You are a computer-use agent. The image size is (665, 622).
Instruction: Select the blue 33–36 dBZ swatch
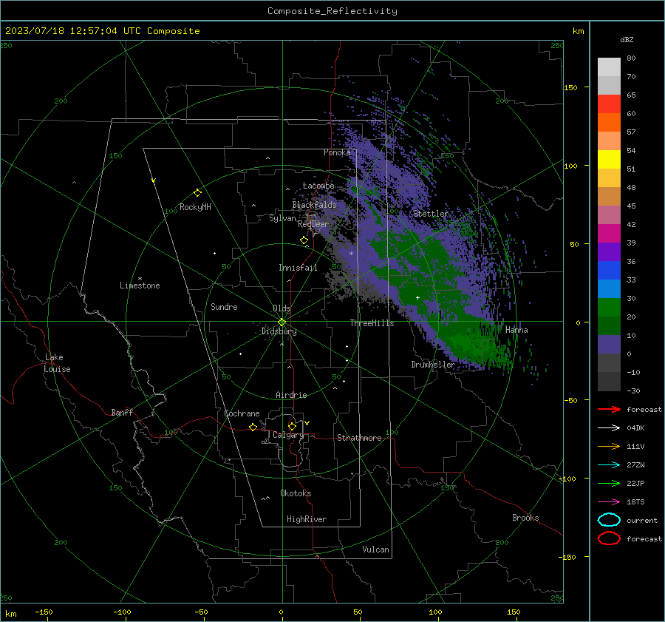point(609,271)
